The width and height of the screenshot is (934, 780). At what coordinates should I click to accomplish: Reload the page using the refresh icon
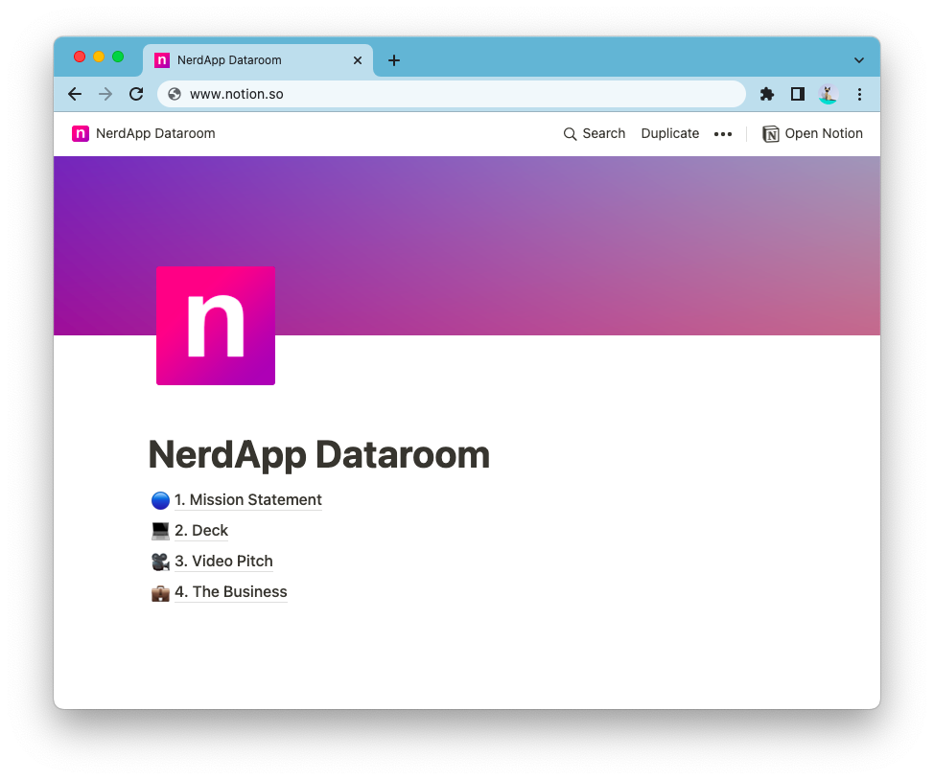pyautogui.click(x=135, y=94)
